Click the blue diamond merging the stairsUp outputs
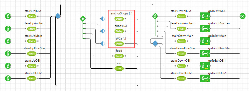Viewport: 249px width, 91px height. point(58,16)
